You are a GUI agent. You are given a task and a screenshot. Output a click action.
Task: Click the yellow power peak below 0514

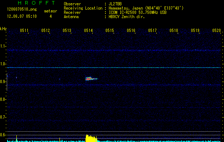(91, 138)
